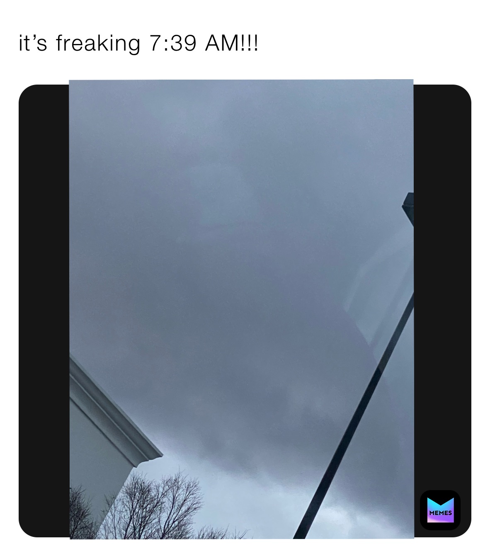The width and height of the screenshot is (490, 556).
Task: Open the caption "it's freaking 7:39 AM!!!"
Action: [x=139, y=44]
